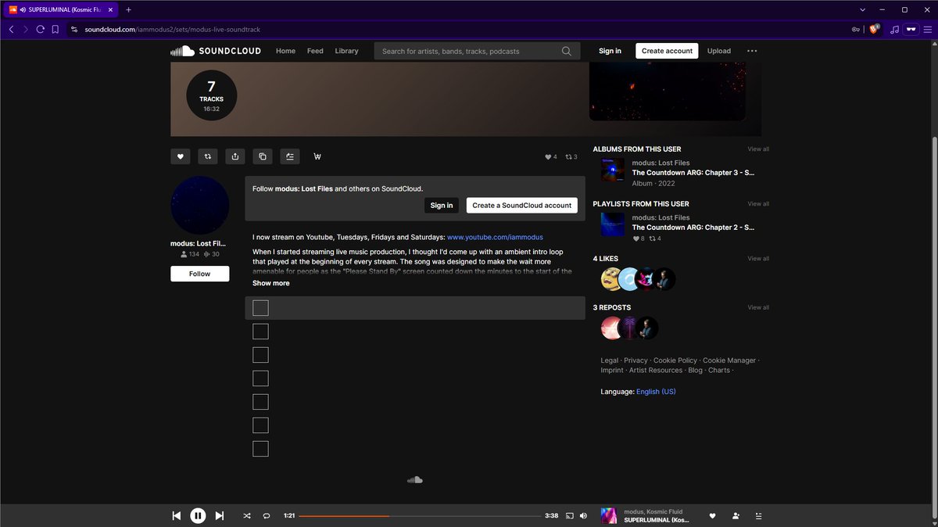Open the Upload page

coord(719,51)
